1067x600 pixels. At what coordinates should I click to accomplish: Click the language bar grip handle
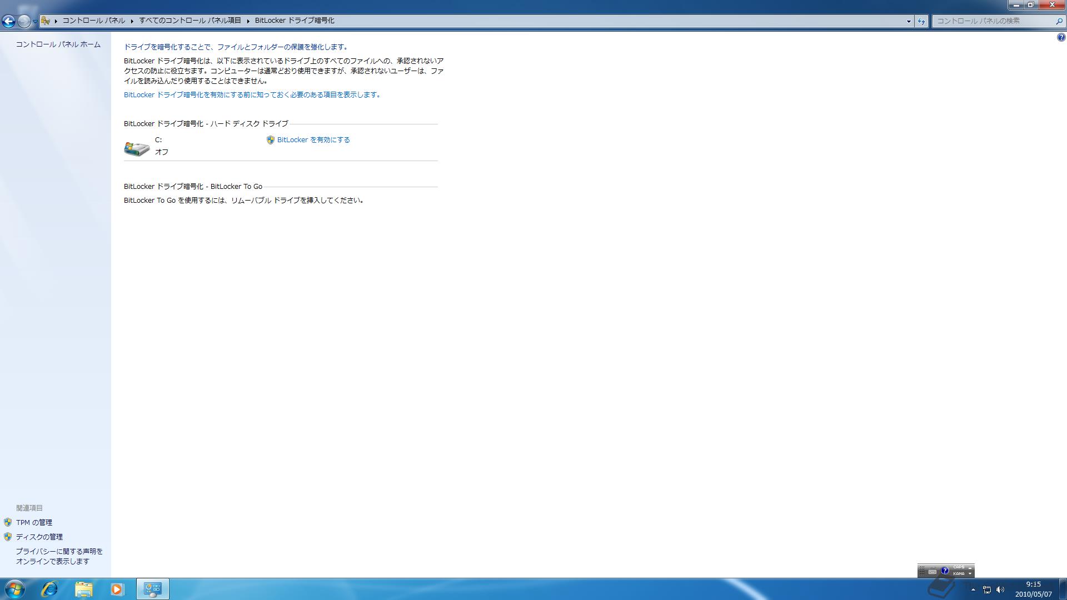point(921,571)
